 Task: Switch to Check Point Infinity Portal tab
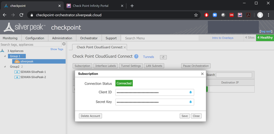[x=91, y=6]
